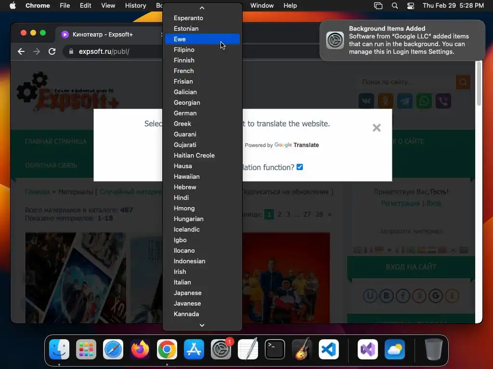Open Finder from the dock
Viewport: 493px width, 369px height.
[59, 349]
